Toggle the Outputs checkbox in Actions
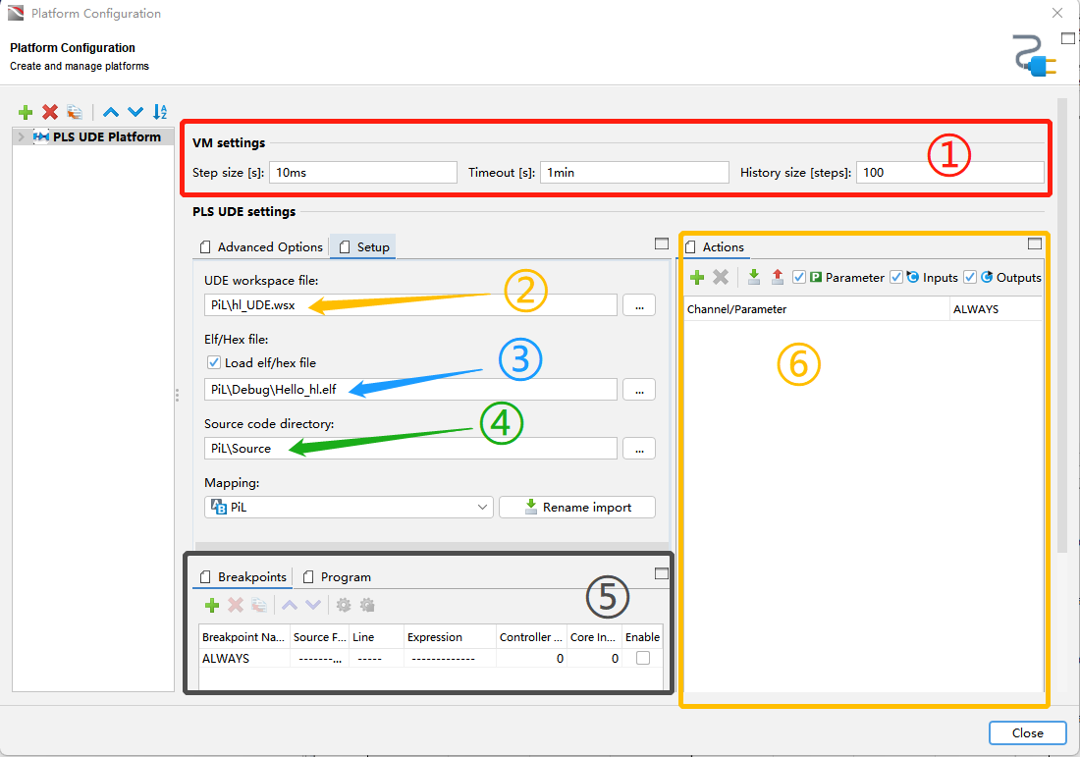This screenshot has height=757, width=1080. click(x=970, y=278)
